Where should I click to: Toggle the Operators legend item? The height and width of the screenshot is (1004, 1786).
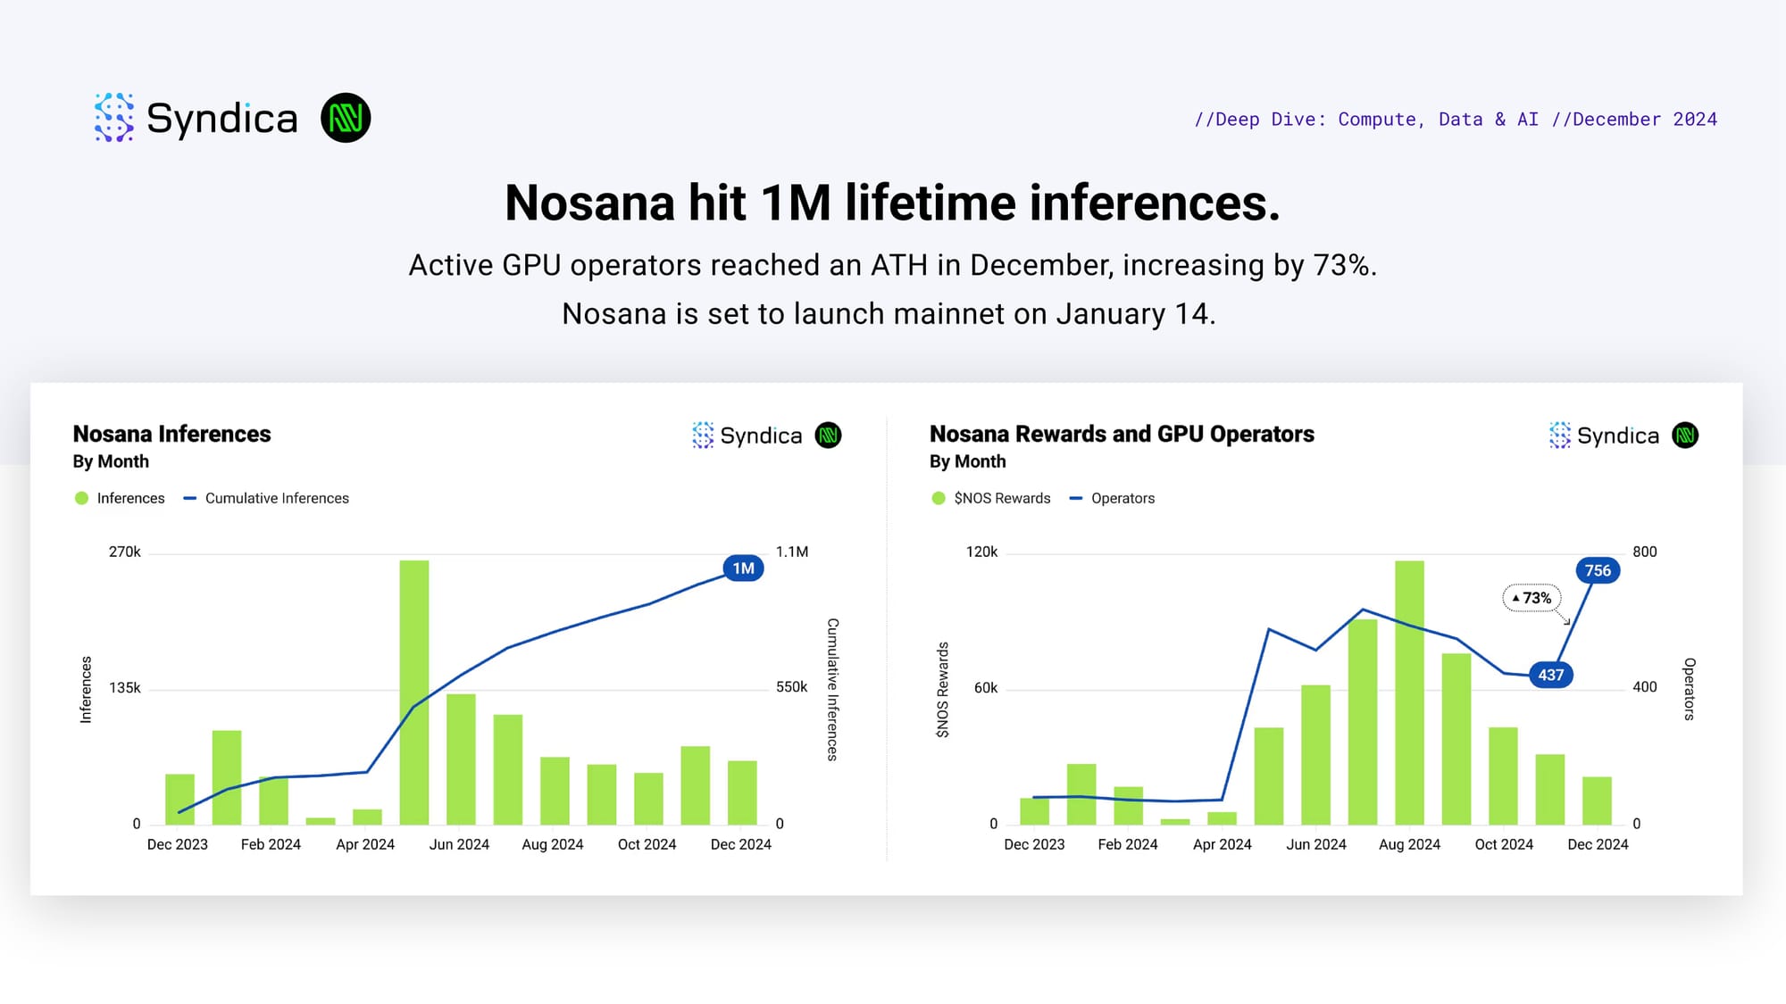[1112, 498]
